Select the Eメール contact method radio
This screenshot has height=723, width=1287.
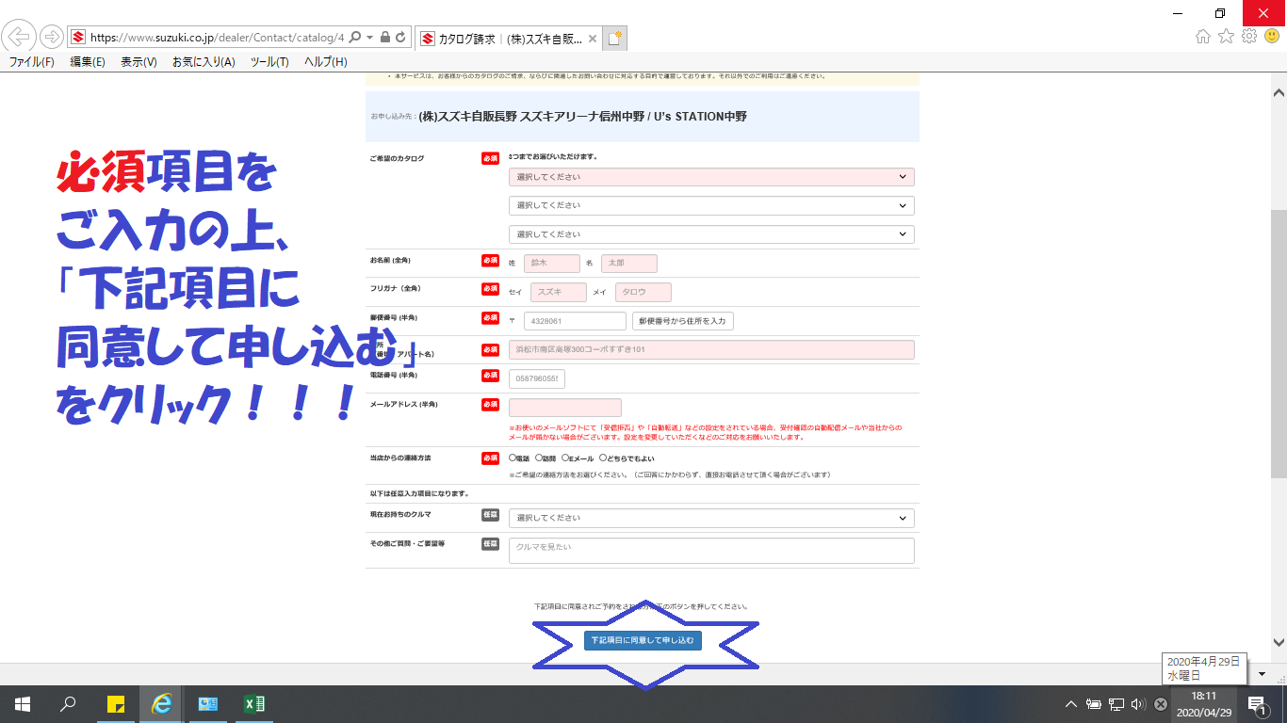click(x=565, y=458)
